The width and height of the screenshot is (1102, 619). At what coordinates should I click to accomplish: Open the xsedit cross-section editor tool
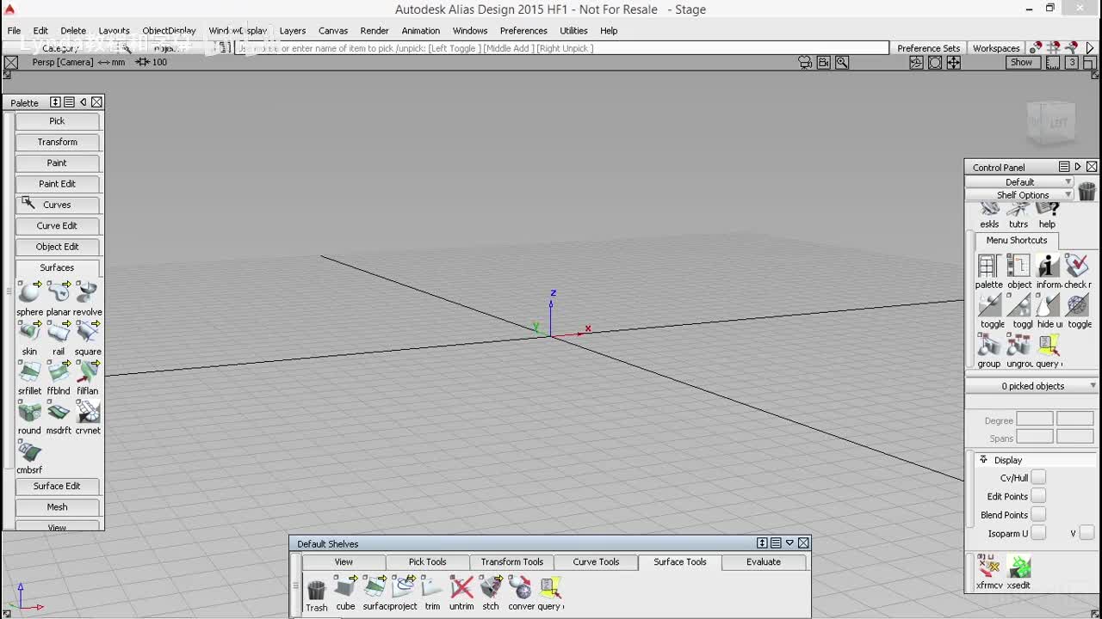coord(1018,567)
